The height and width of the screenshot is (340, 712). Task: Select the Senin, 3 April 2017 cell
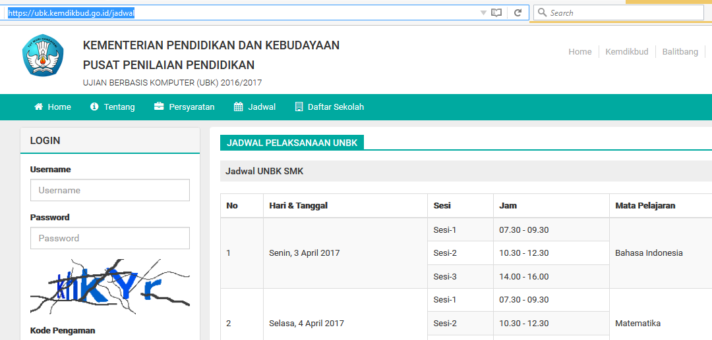[x=345, y=253]
